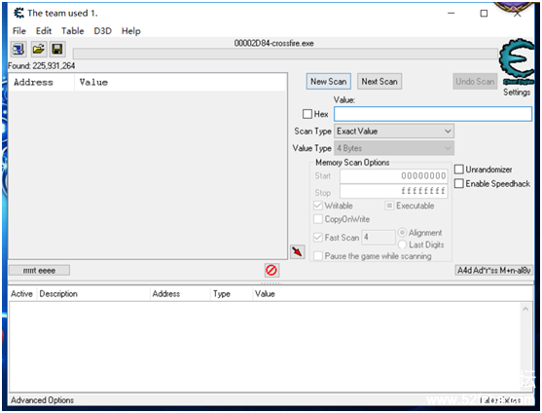The image size is (542, 413).
Task: Open the Table menu
Action: (x=73, y=31)
